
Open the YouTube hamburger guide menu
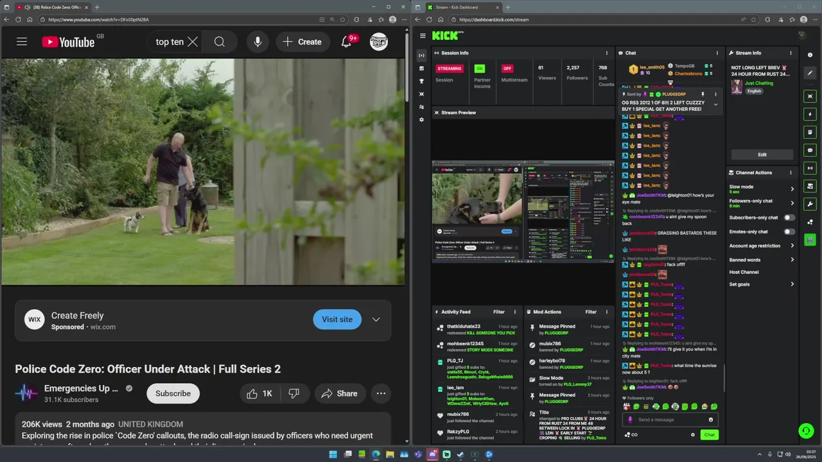pos(22,42)
